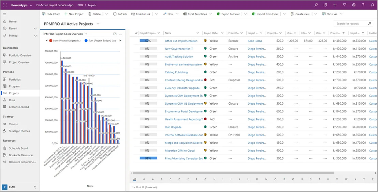Viewport: 378px width, 192px height.
Task: Click the search icon in records search box
Action: pyautogui.click(x=369, y=24)
